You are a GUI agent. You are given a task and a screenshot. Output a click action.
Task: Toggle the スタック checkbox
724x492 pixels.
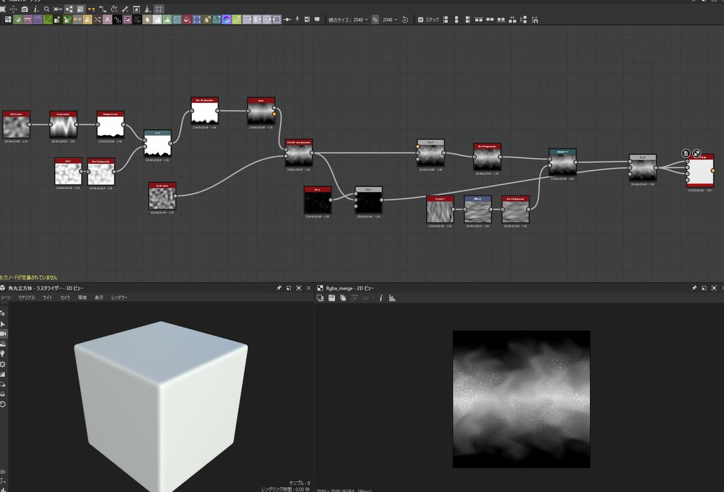coord(421,19)
